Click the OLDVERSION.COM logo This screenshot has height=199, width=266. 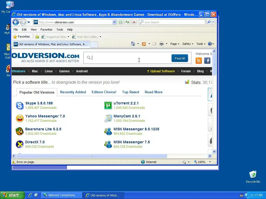(x=45, y=58)
